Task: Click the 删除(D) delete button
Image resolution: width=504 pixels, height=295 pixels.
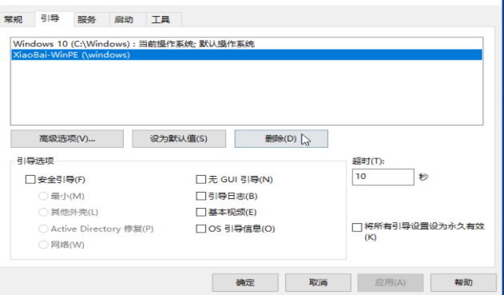Action: click(x=281, y=138)
